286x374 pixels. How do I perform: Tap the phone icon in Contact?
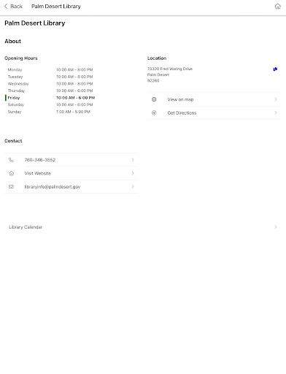pyautogui.click(x=11, y=160)
